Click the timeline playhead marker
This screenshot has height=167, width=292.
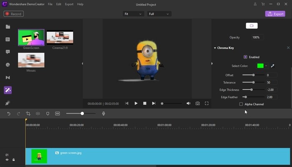pyautogui.click(x=26, y=120)
